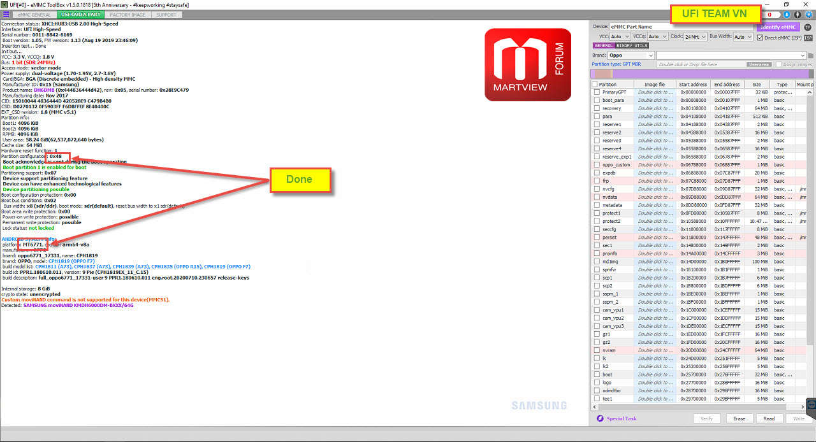Switch to the BINARY UTILS sub-tab
The image size is (816, 442).
click(x=632, y=46)
